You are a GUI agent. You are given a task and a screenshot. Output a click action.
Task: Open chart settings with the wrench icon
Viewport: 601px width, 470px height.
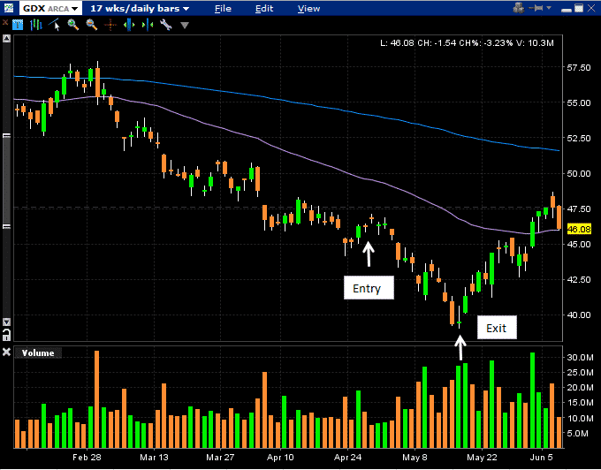click(x=166, y=26)
